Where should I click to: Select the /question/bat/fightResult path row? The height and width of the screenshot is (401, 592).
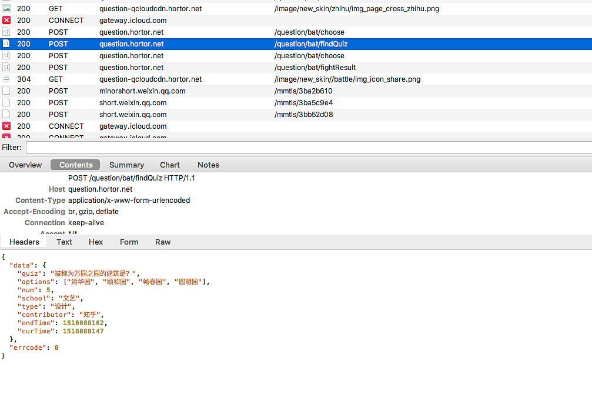tap(315, 68)
